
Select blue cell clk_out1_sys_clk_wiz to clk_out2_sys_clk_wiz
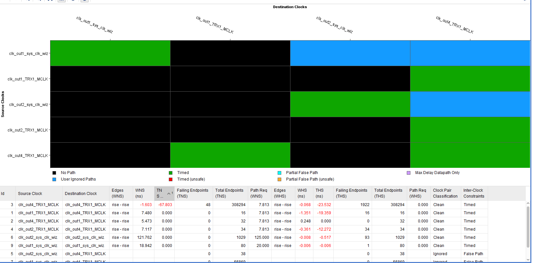pyautogui.click(x=350, y=53)
